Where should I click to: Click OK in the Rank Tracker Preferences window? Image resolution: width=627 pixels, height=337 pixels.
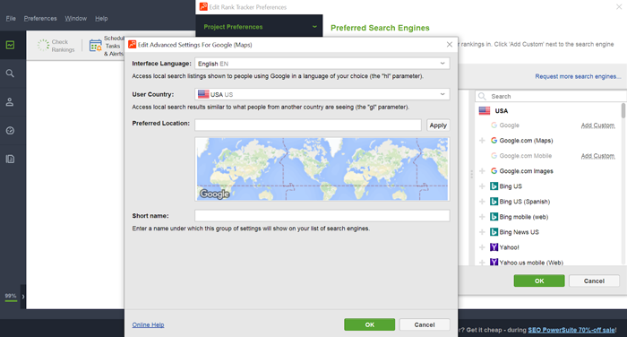coord(539,281)
